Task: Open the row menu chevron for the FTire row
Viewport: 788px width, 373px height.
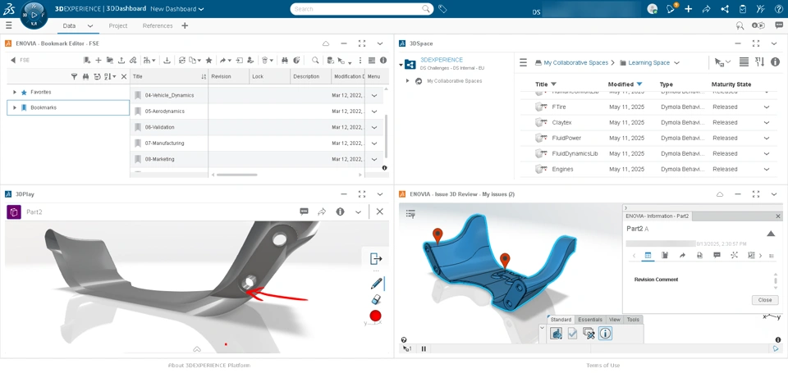Action: [x=767, y=107]
